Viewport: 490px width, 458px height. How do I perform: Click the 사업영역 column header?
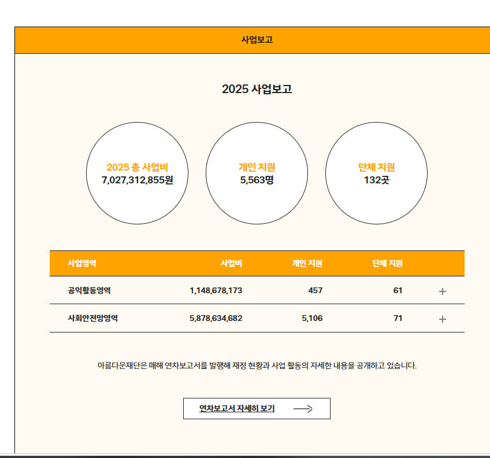82,263
